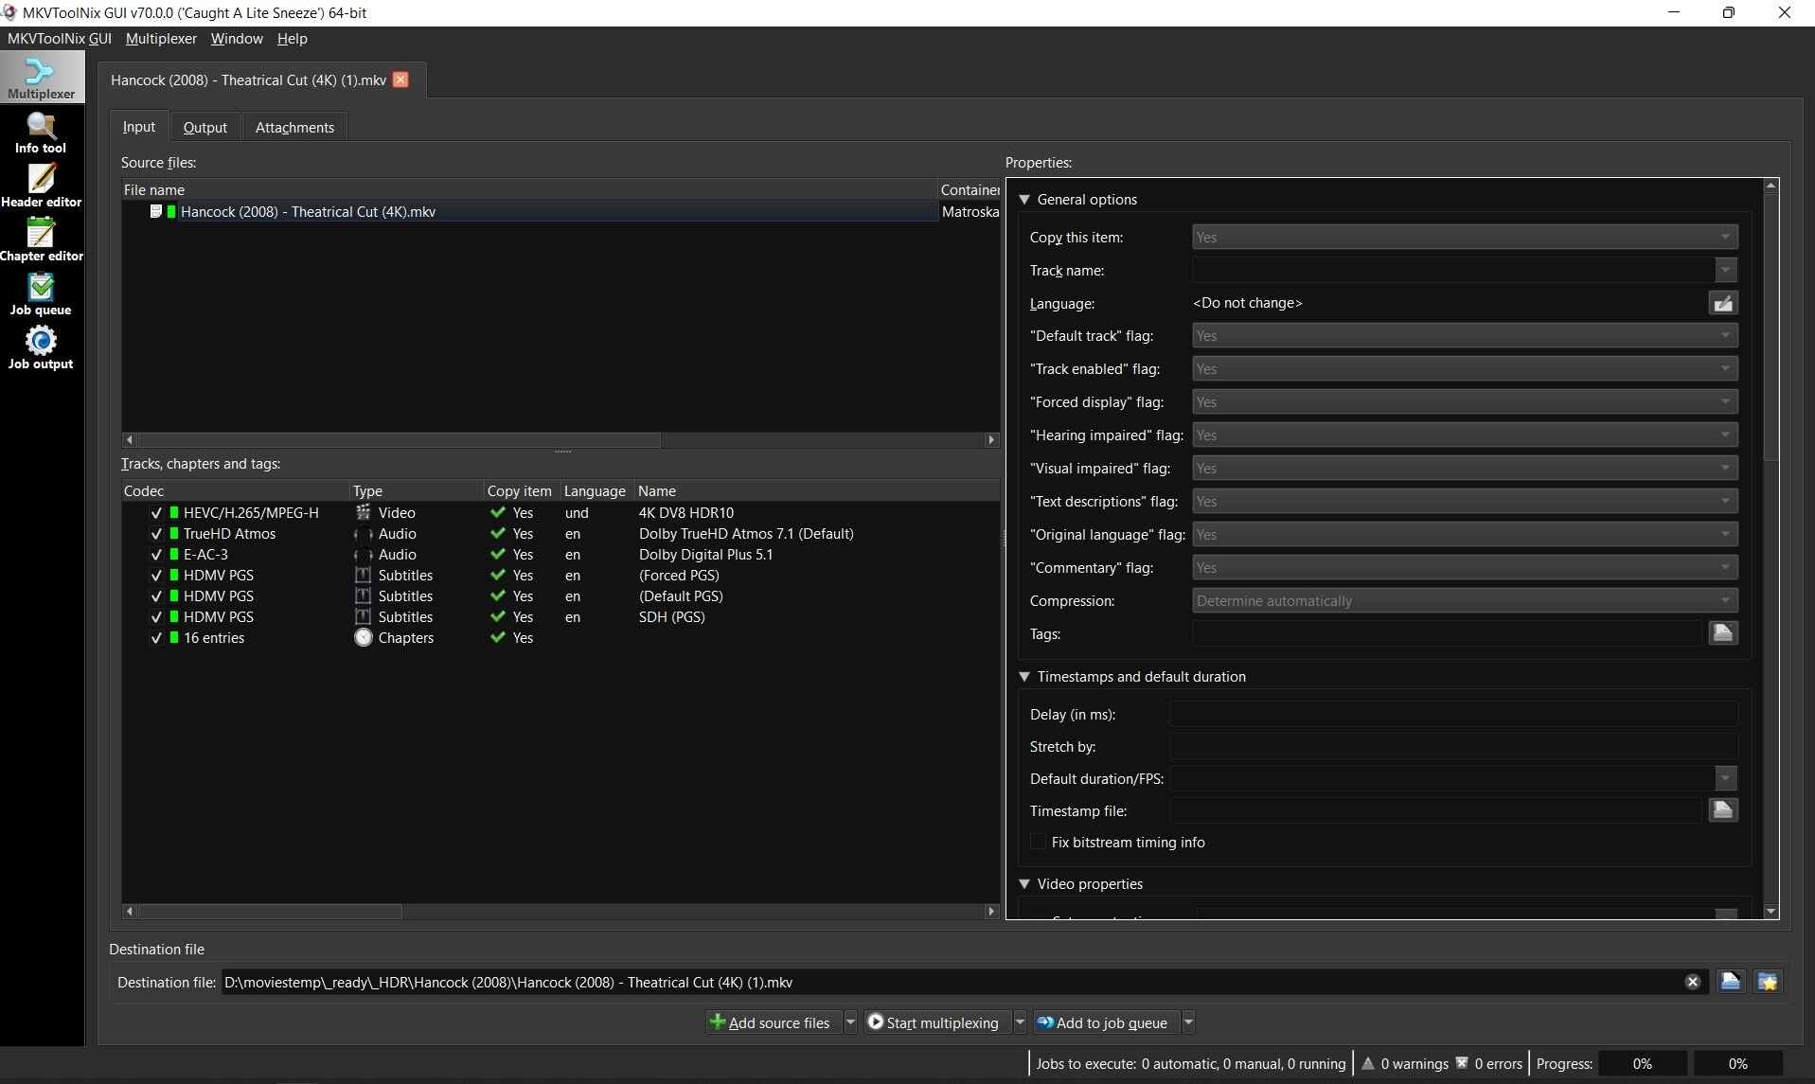Image resolution: width=1815 pixels, height=1084 pixels.
Task: Open the Job queue view
Action: [x=41, y=294]
